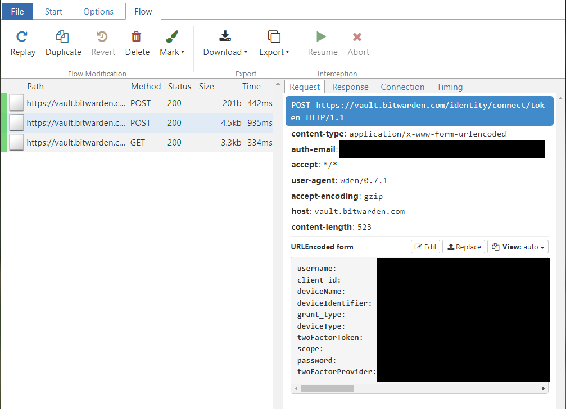Click the accept-encoding gzip value
Screen dimensions: 566x409
(373, 196)
